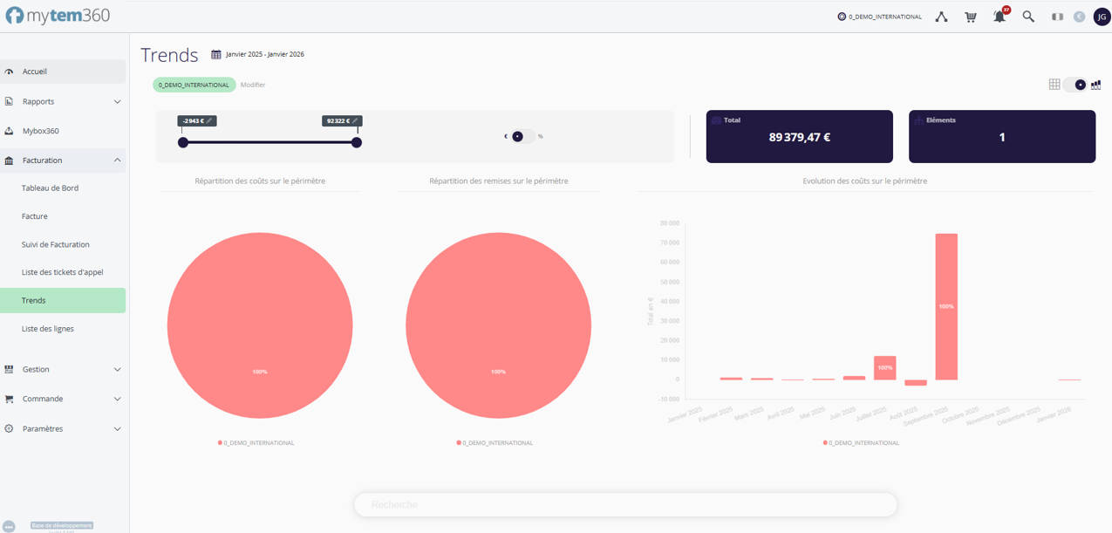Click the 0_DEMO_INTERNATIONAL green perimeter tag
The height and width of the screenshot is (533, 1112).
click(194, 85)
